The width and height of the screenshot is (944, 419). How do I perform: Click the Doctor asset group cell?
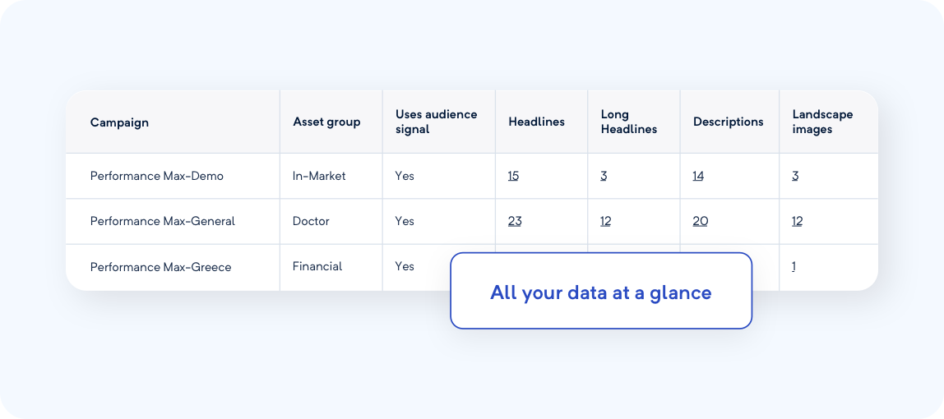pos(311,221)
